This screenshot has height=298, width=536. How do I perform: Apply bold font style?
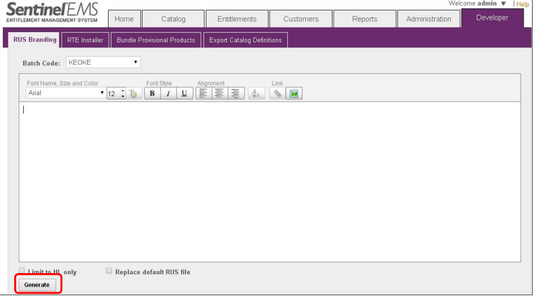(x=152, y=94)
